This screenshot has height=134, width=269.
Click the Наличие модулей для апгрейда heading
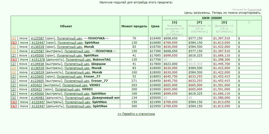tap(136, 2)
